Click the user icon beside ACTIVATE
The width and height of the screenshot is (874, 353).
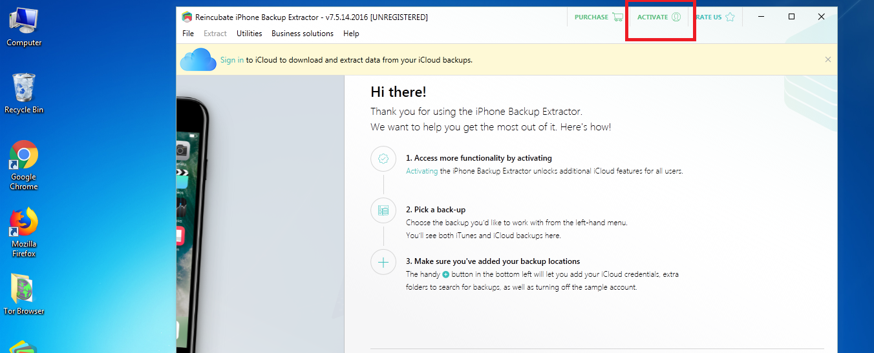click(x=676, y=17)
